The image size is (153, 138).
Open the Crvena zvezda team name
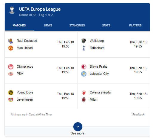tap(100, 92)
